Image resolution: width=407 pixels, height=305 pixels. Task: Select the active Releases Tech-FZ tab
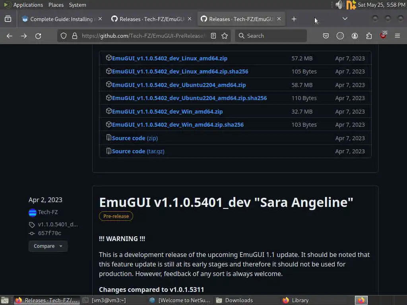point(241,19)
